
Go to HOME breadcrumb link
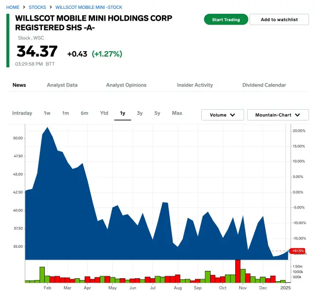(x=13, y=7)
